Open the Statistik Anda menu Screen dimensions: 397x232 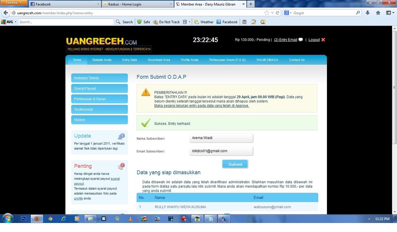pyautogui.click(x=102, y=60)
